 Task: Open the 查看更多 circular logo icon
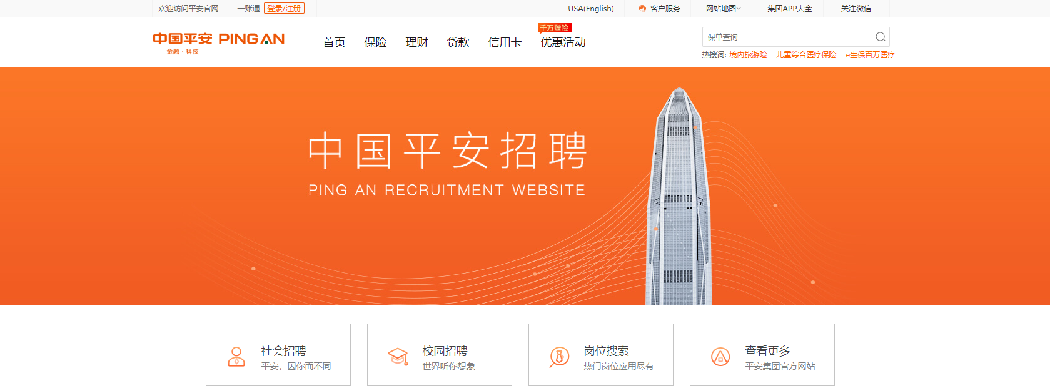coord(720,357)
